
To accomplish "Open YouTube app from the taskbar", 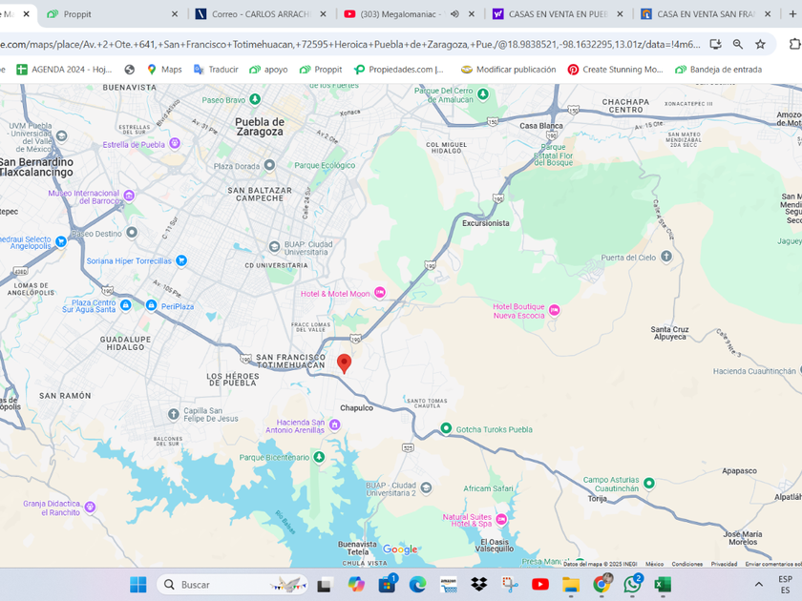I will tap(540, 585).
